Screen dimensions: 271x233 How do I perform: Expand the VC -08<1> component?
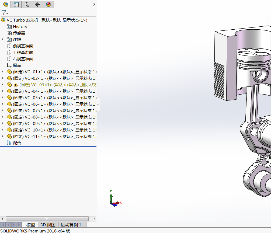tap(3, 117)
